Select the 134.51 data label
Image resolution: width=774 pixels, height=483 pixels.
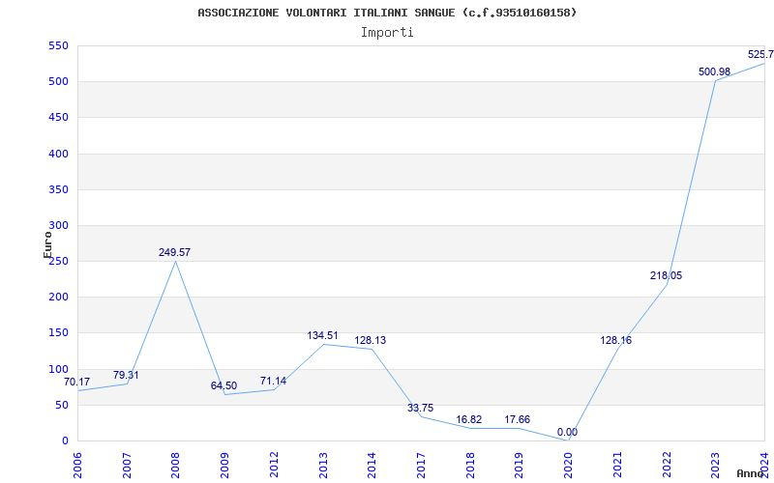(322, 335)
